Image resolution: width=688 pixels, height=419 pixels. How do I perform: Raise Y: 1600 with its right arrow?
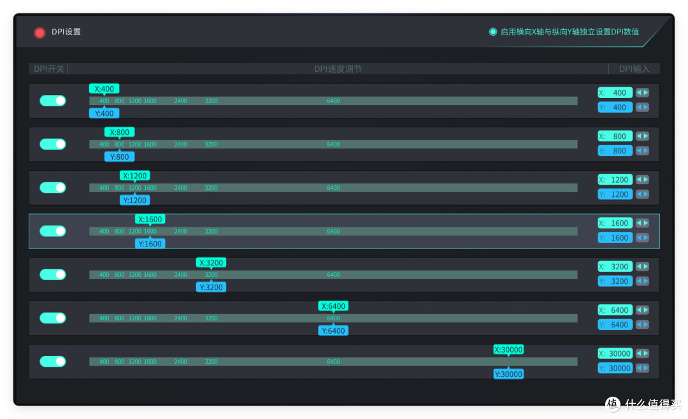(646, 238)
